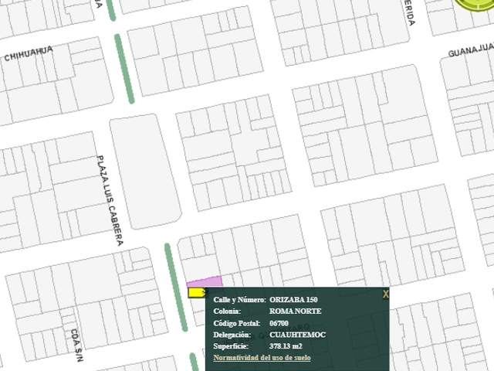Click the 'Delegación:' label
Image resolution: width=494 pixels, height=371 pixels.
pyautogui.click(x=232, y=335)
